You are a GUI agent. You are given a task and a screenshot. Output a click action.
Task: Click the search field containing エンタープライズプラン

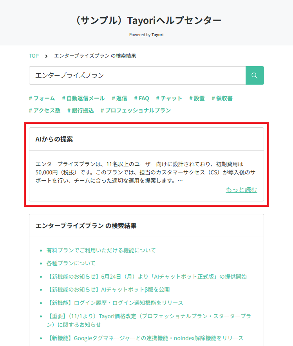click(x=137, y=75)
